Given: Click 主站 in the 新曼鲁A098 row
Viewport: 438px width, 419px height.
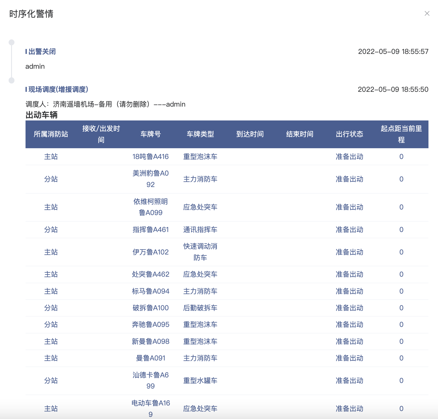Looking at the screenshot, I should [51, 341].
